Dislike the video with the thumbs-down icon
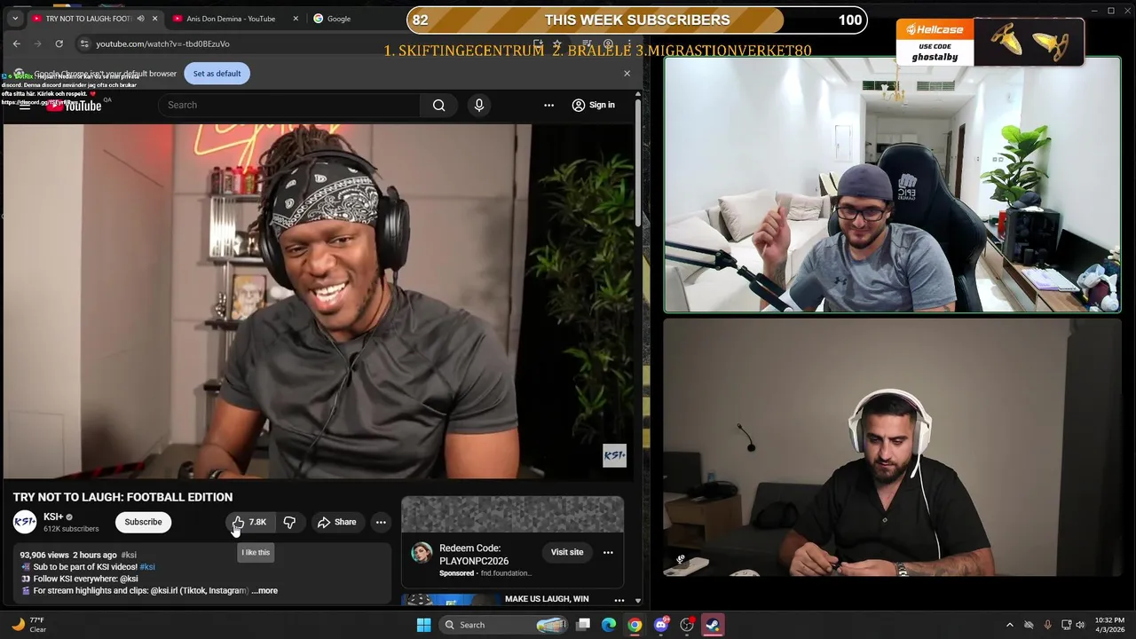Viewport: 1136px width, 639px height. click(289, 522)
